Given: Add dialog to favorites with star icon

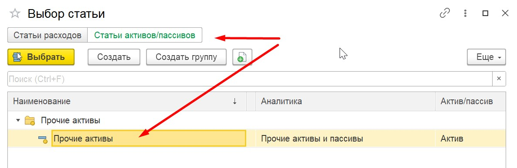Looking at the screenshot, I should pos(15,13).
